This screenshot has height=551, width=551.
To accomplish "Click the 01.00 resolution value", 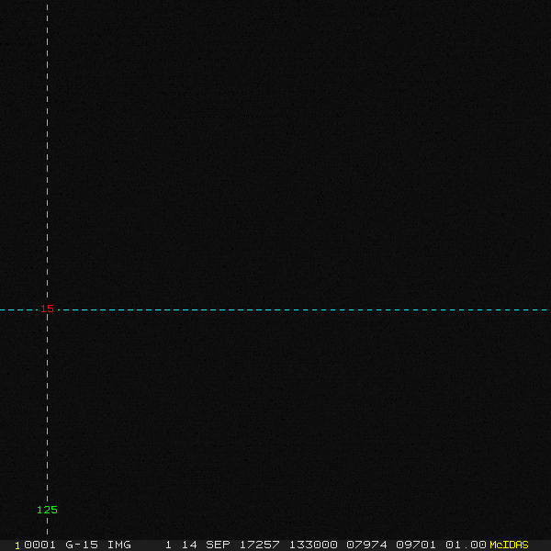I will coord(466,545).
